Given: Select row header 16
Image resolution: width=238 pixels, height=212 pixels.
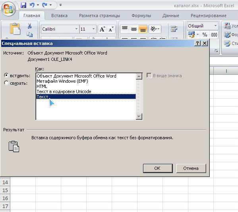Looking at the screenshot, I should pos(5,198).
